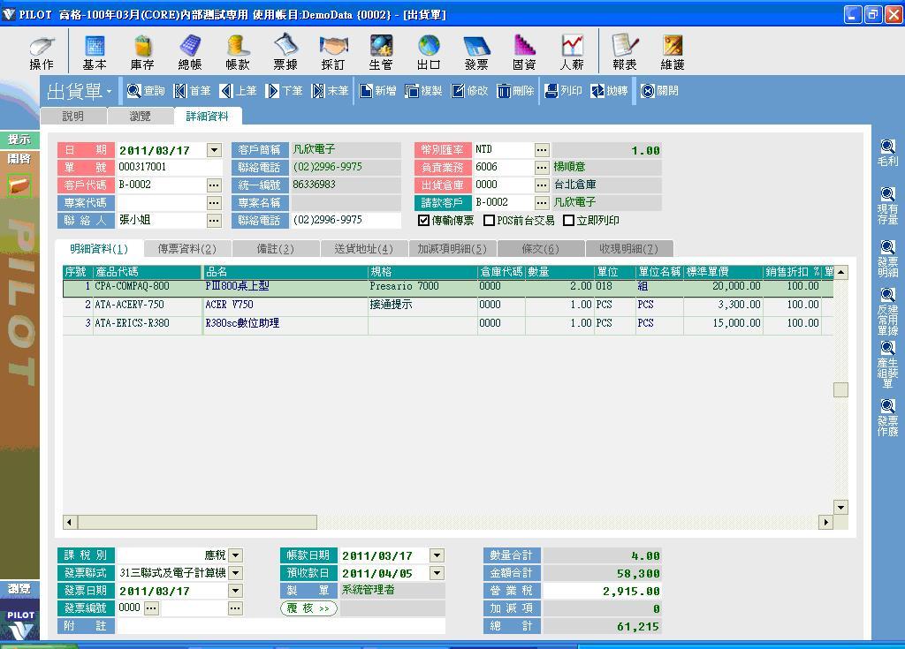Open the 報表 reports module
This screenshot has height=649, width=905.
click(625, 52)
